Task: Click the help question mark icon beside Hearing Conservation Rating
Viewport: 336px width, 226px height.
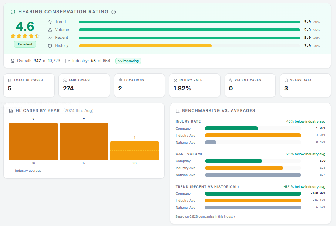Action: click(x=114, y=12)
